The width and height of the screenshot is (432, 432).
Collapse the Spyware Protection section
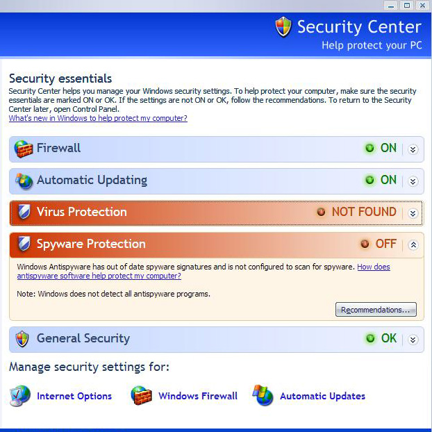click(413, 244)
